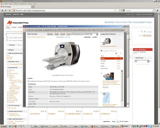This screenshot has height=128, width=160.
Task: Toggle the Press Release checkbox
Action: click(x=7, y=40)
